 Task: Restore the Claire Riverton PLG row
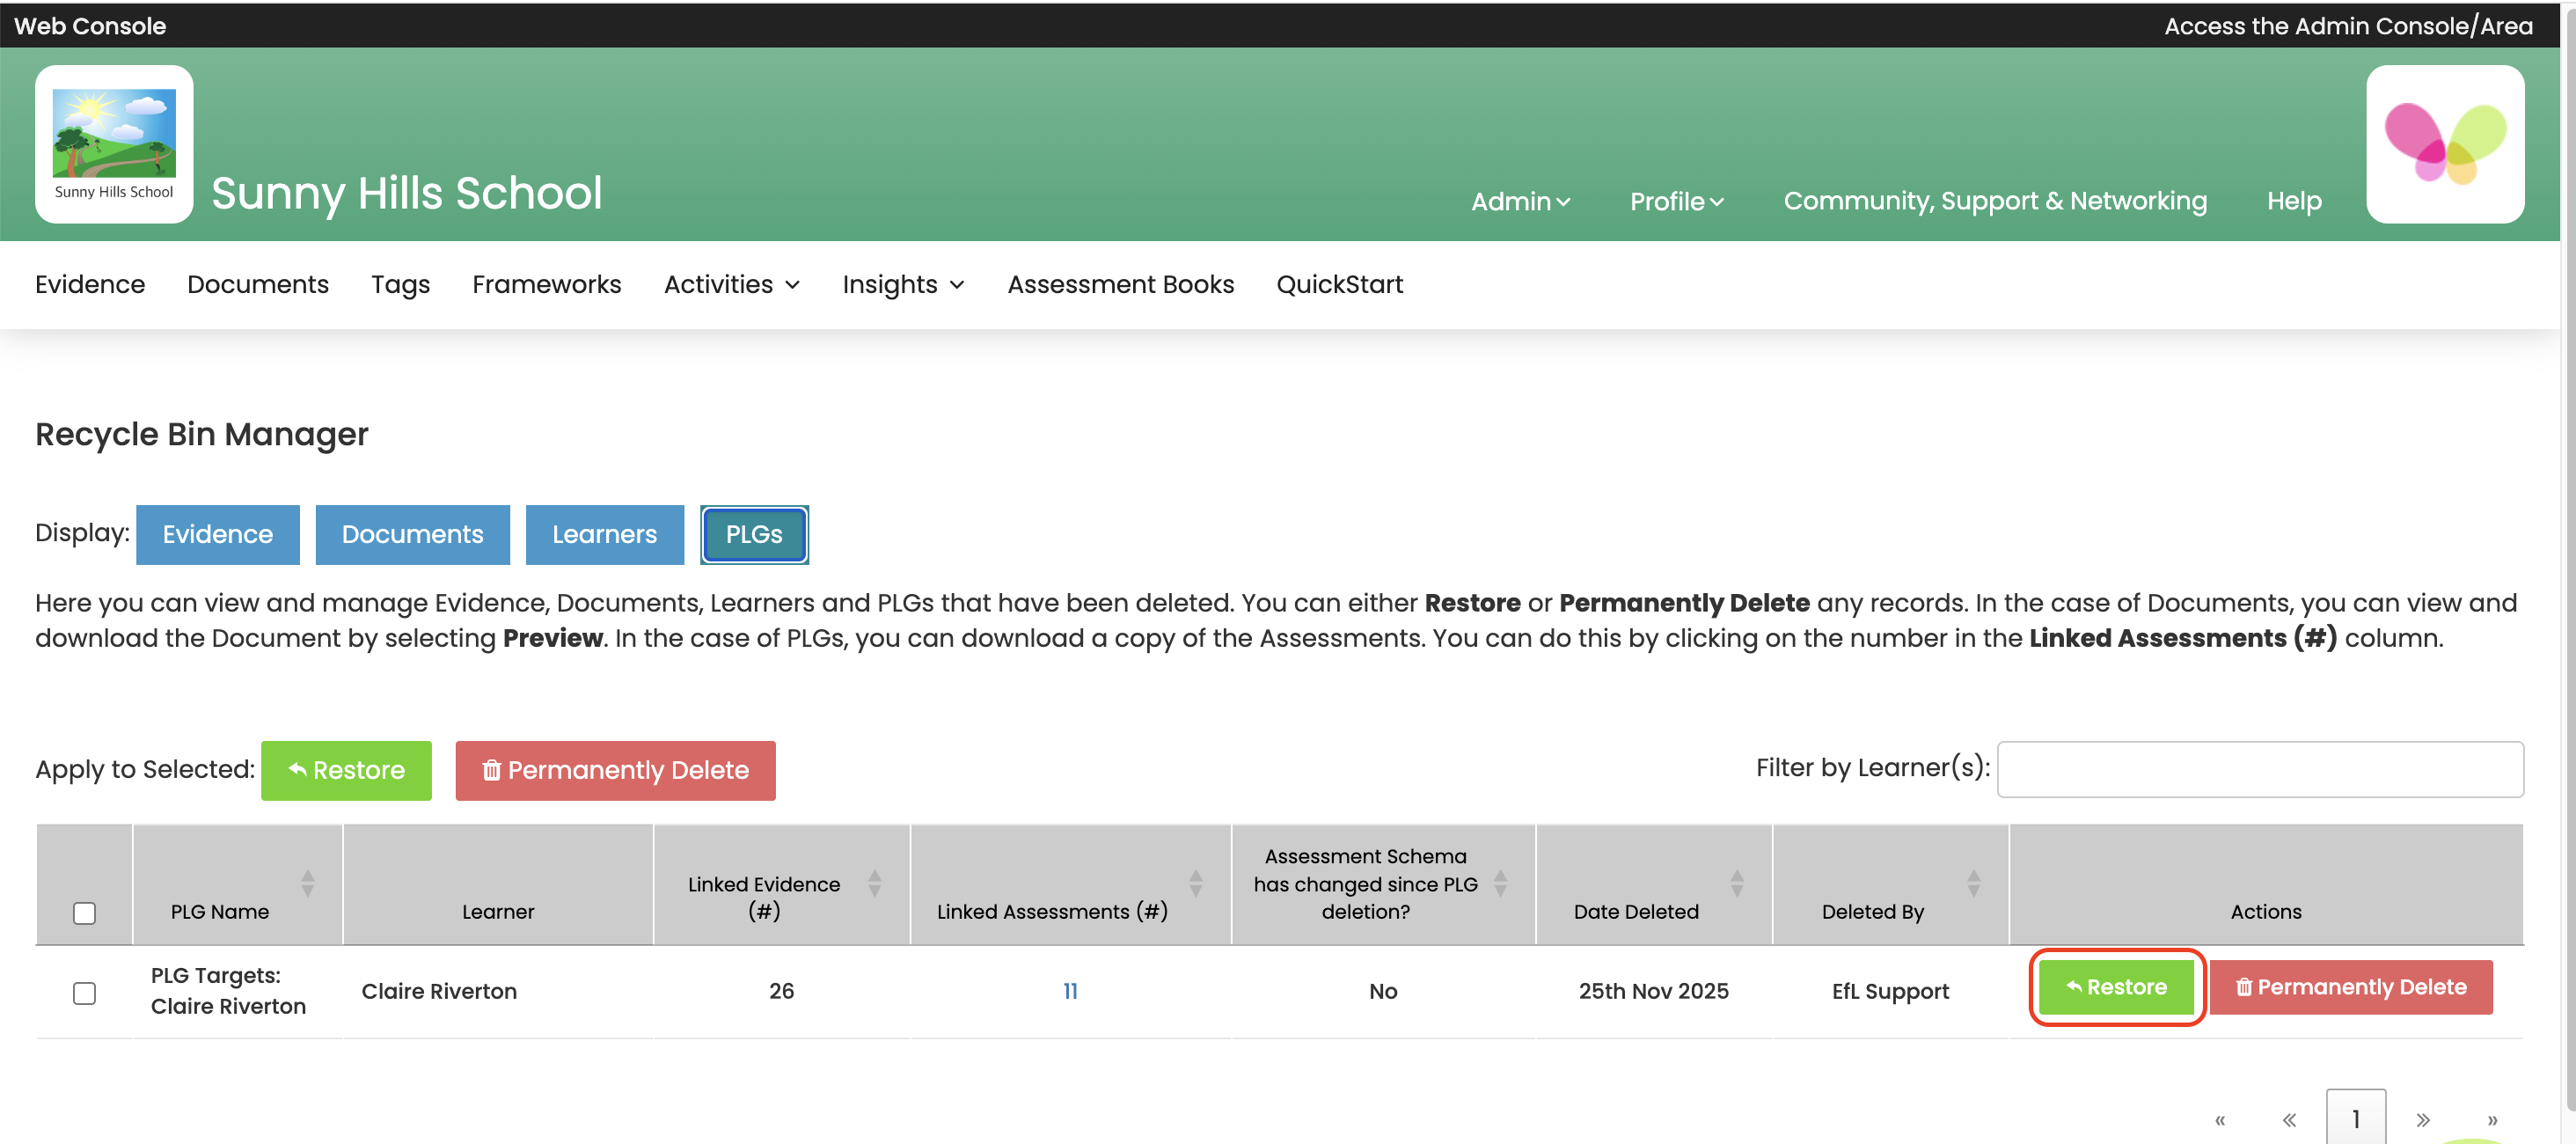pyautogui.click(x=2115, y=987)
